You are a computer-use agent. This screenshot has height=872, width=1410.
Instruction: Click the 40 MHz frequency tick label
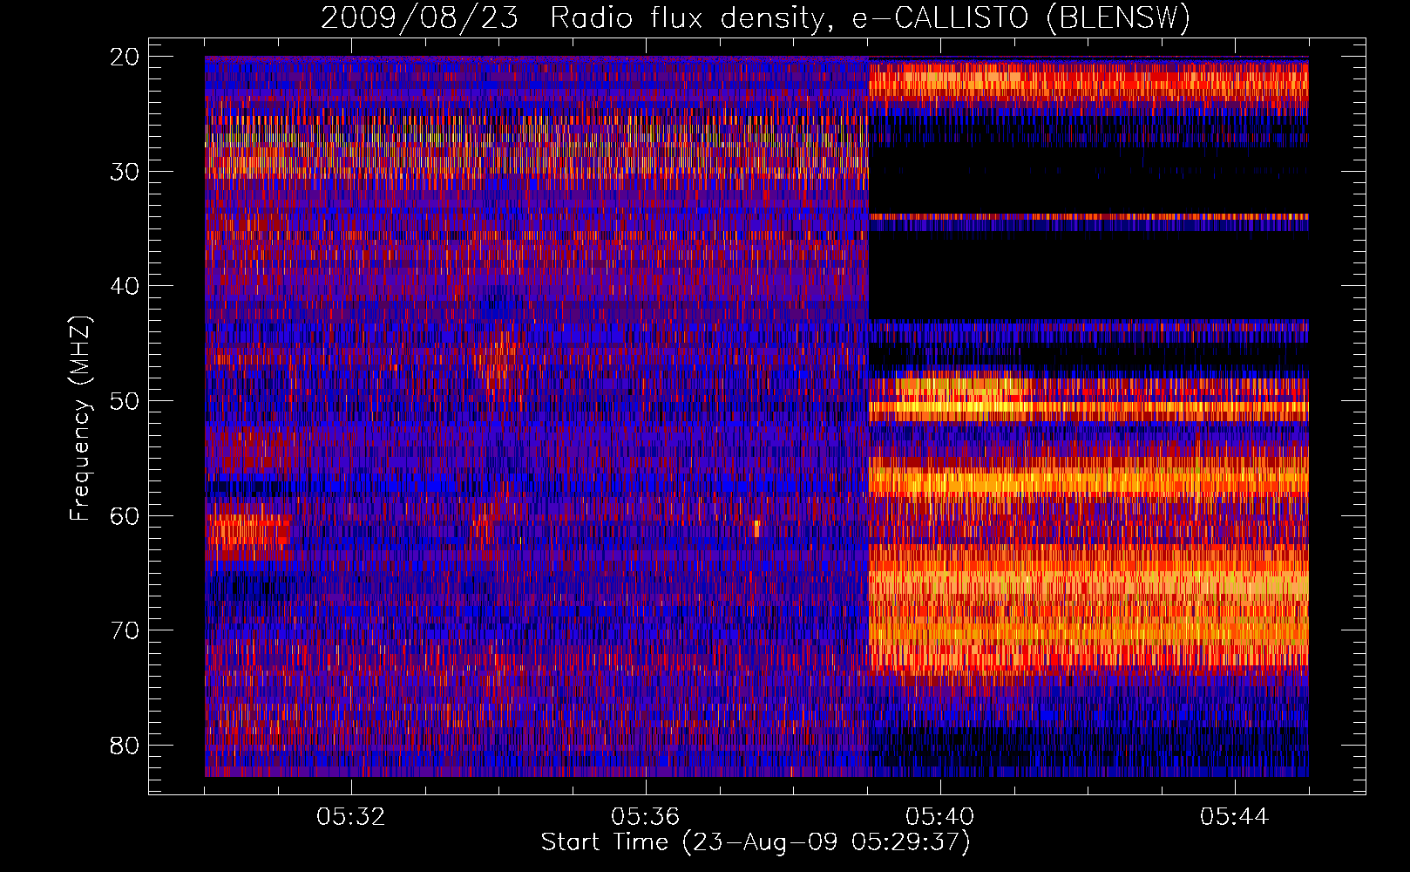pos(125,286)
